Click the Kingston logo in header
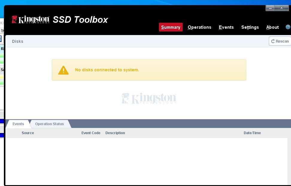Screen dimensions: 291x186 click(x=31, y=19)
